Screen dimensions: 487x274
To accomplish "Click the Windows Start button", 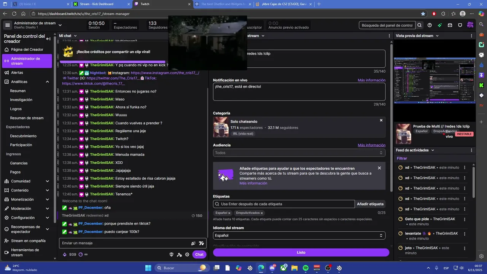I will [148, 268].
